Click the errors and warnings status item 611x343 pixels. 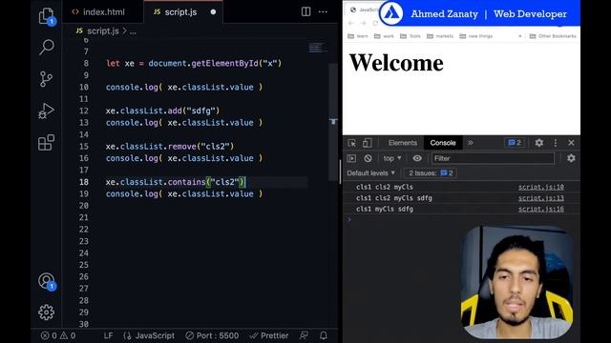point(58,335)
